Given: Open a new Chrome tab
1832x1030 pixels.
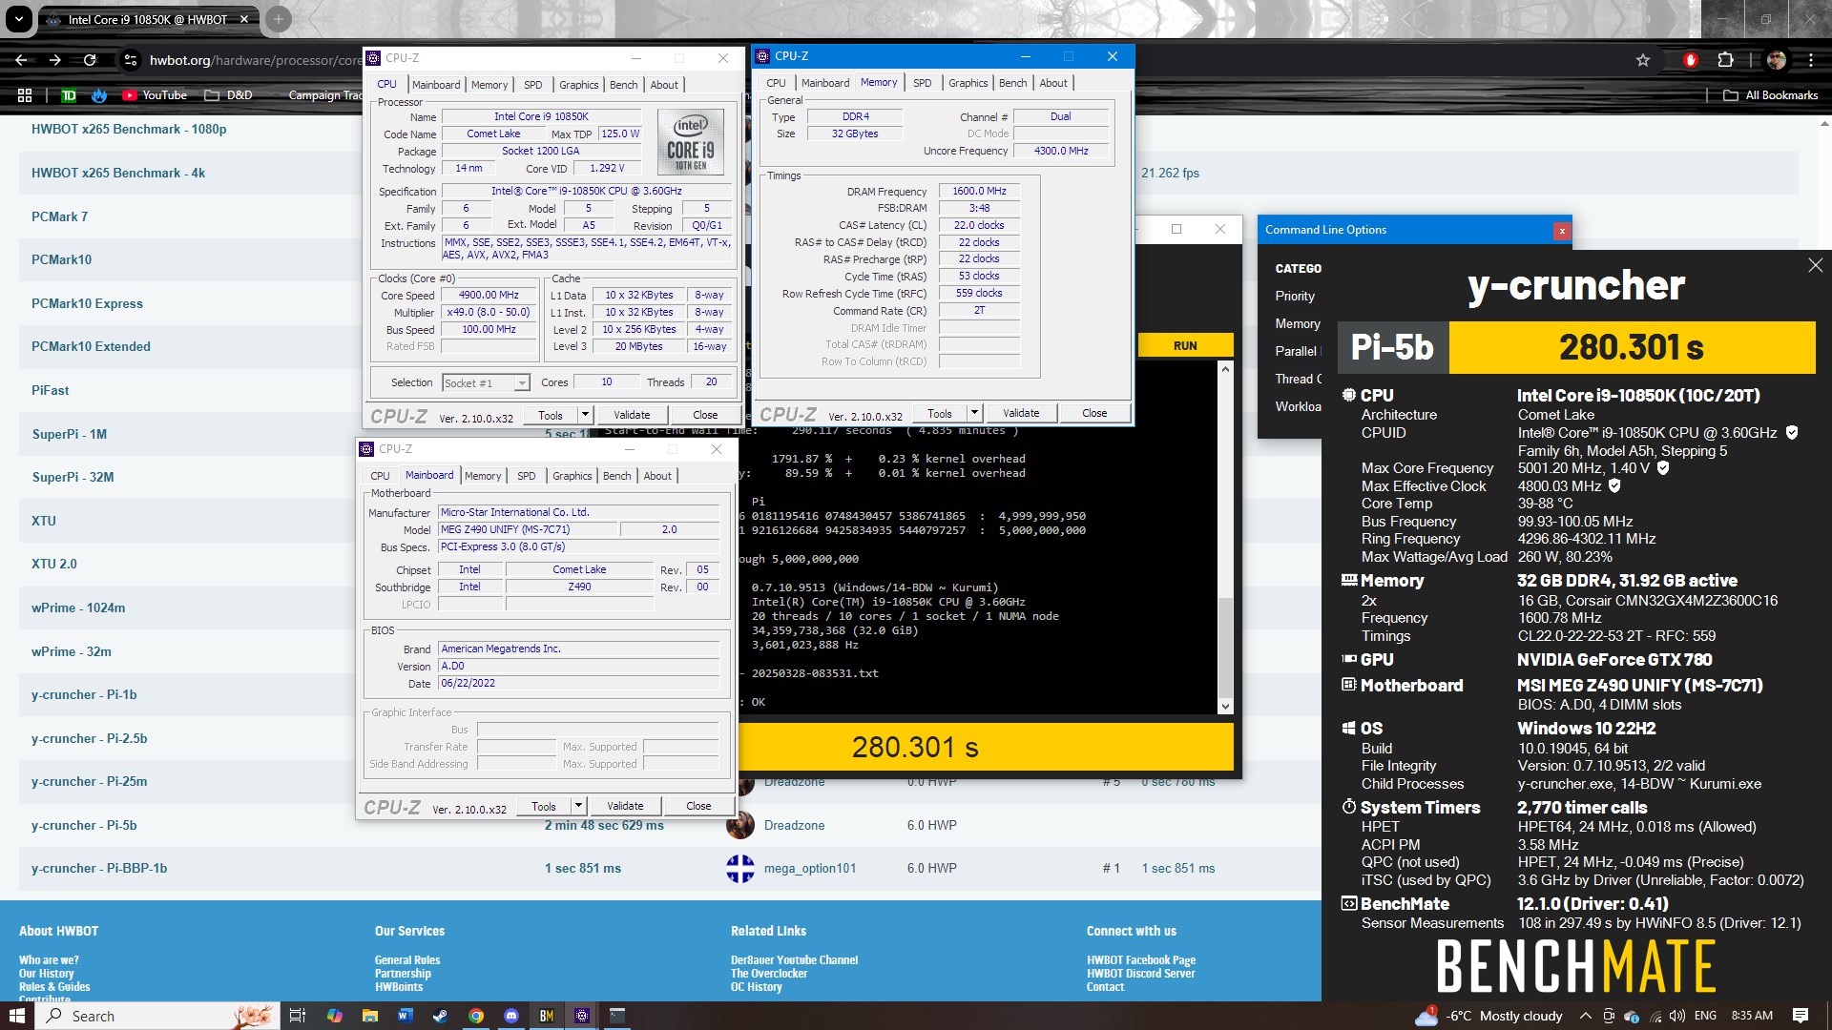Looking at the screenshot, I should tap(278, 19).
